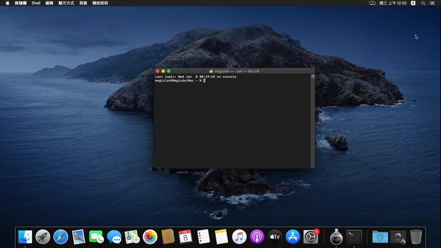
Task: Open Mail stamp icon in the Dock
Action: point(79,237)
